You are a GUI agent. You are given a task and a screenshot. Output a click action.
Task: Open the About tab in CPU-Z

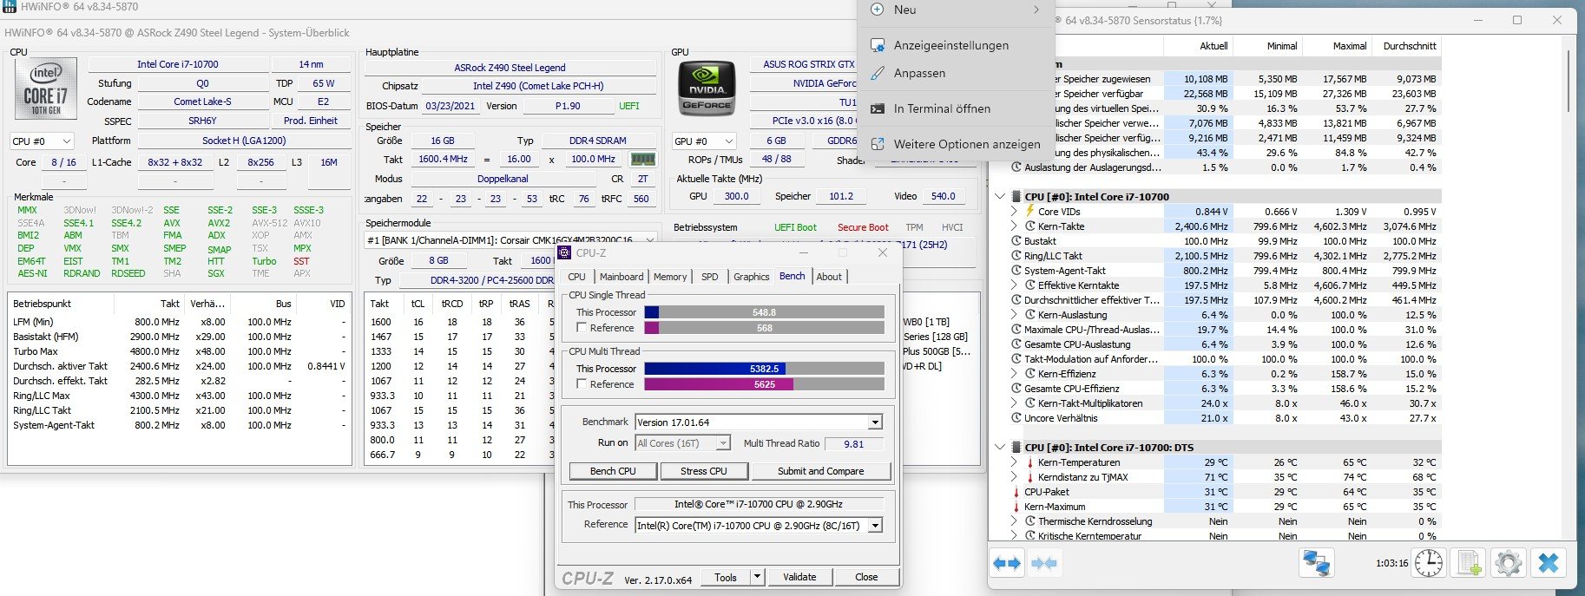pyautogui.click(x=829, y=277)
